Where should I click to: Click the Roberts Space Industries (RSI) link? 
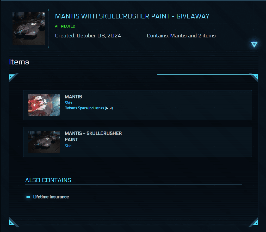coord(89,108)
